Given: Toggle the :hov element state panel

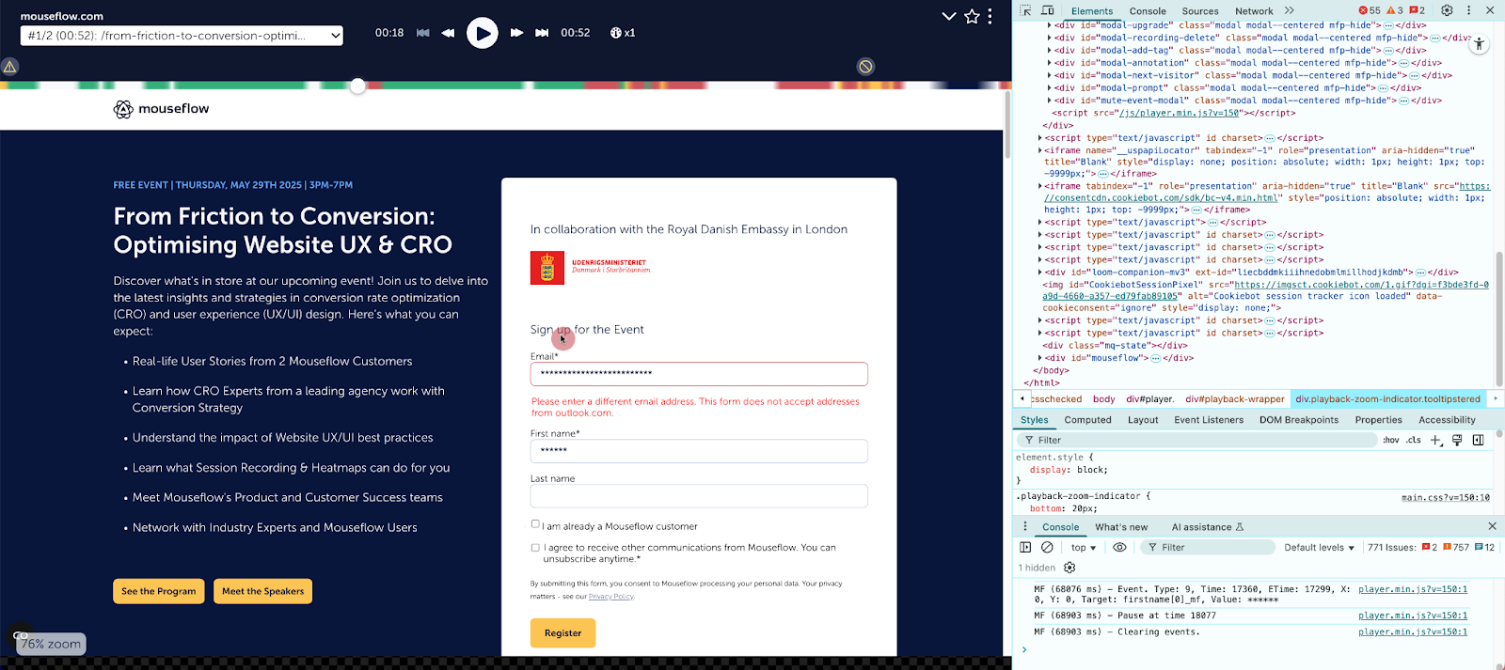Looking at the screenshot, I should pyautogui.click(x=1391, y=440).
